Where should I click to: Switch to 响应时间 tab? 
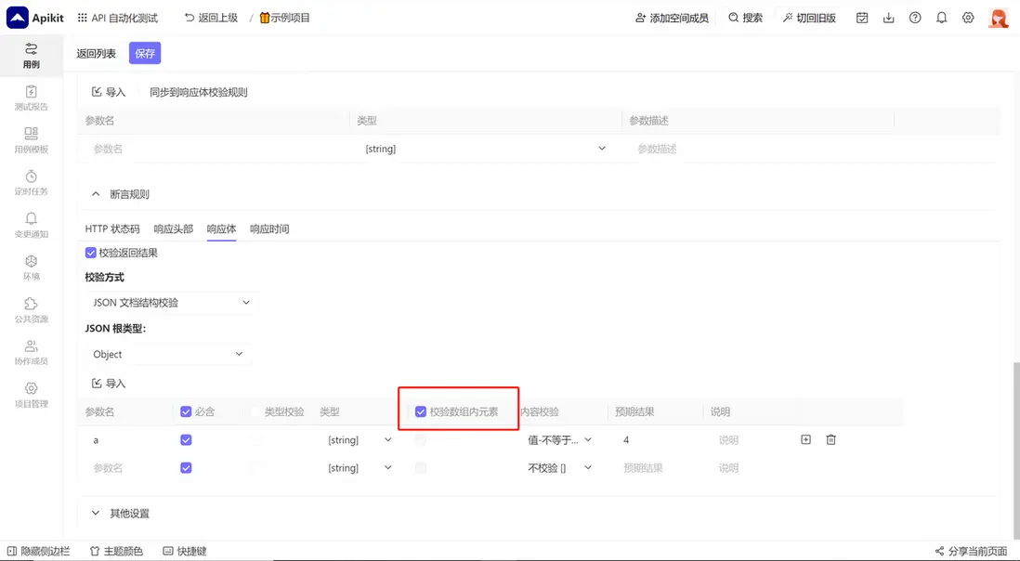pyautogui.click(x=269, y=228)
